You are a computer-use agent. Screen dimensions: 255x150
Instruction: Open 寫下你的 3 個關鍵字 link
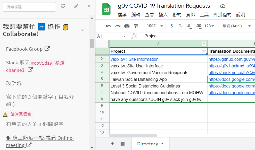[x=40, y=100]
